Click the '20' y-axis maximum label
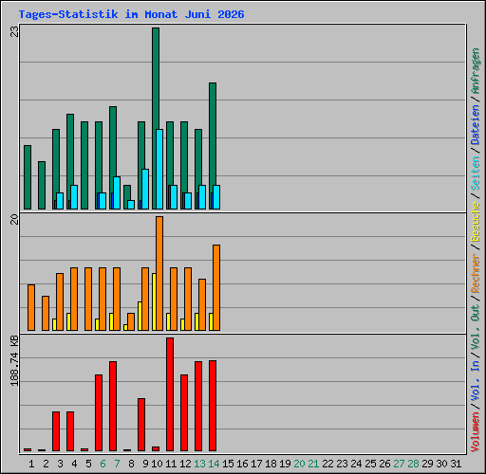486x474 pixels. tap(14, 219)
